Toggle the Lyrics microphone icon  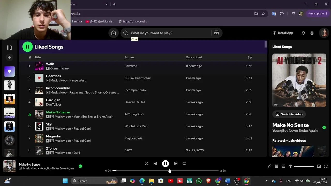point(269,166)
